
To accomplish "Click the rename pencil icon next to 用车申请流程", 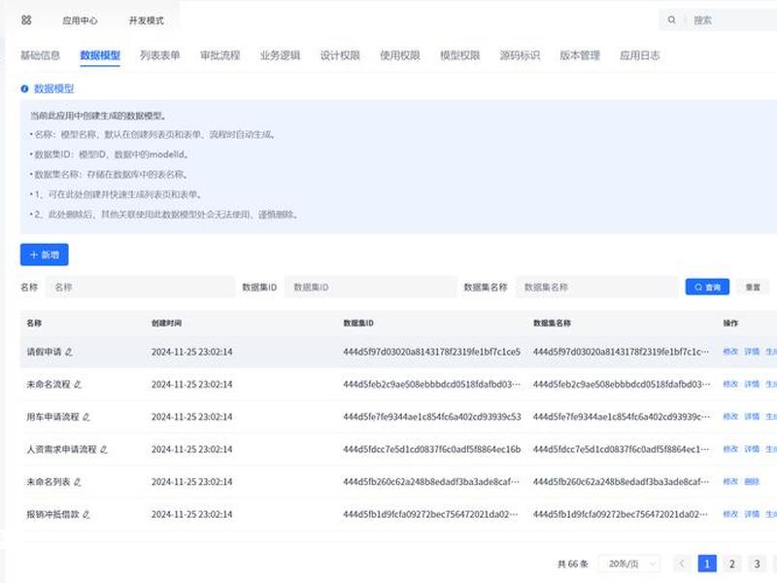I will coord(86,417).
